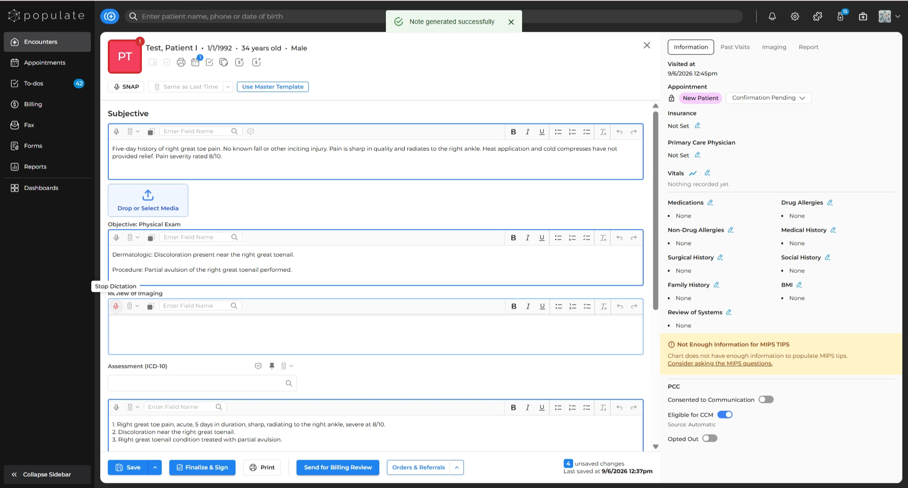Screen dimensions: 908x488
Task: Open Vitals trend chart icon
Action: tap(693, 173)
